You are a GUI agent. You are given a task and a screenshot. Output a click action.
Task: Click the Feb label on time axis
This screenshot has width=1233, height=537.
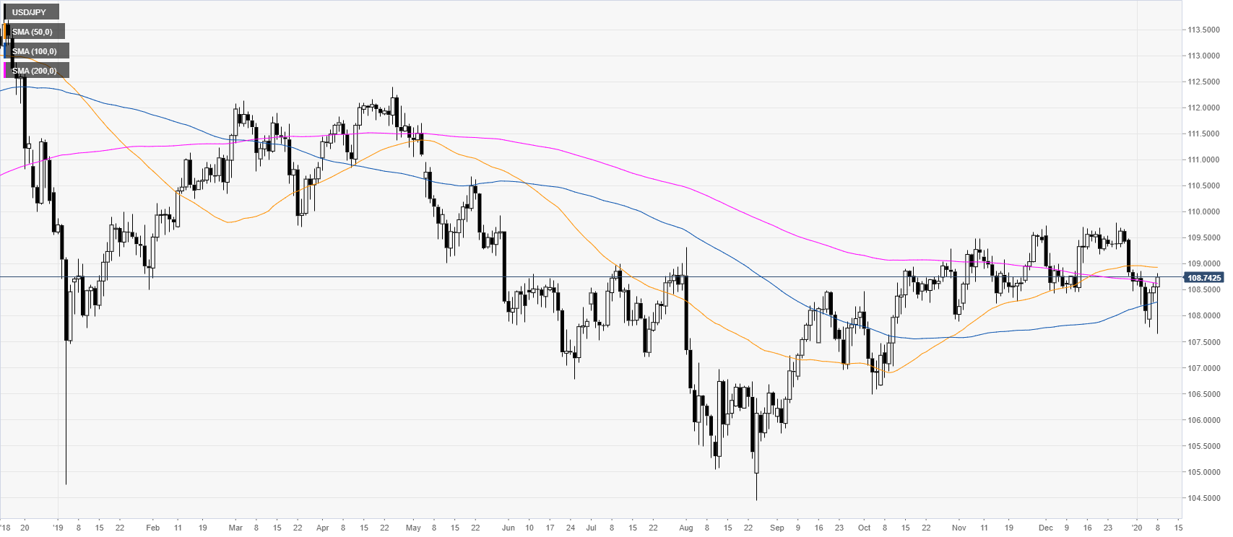tap(152, 528)
